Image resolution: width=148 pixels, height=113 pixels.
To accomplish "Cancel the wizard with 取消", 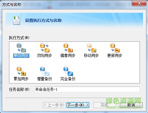I will pyautogui.click(x=131, y=105).
